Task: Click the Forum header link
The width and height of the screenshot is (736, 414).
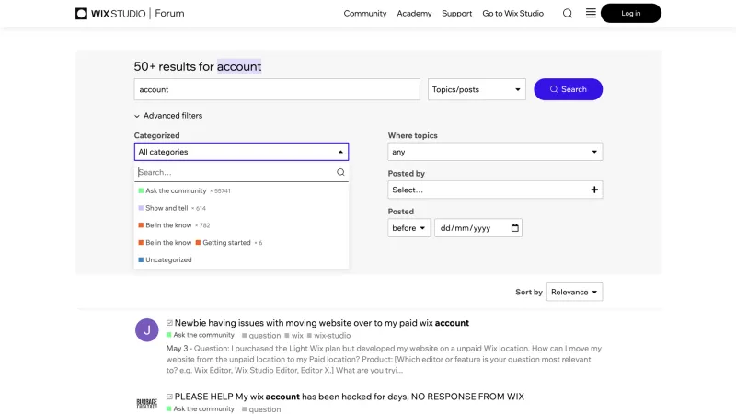Action: tap(169, 13)
